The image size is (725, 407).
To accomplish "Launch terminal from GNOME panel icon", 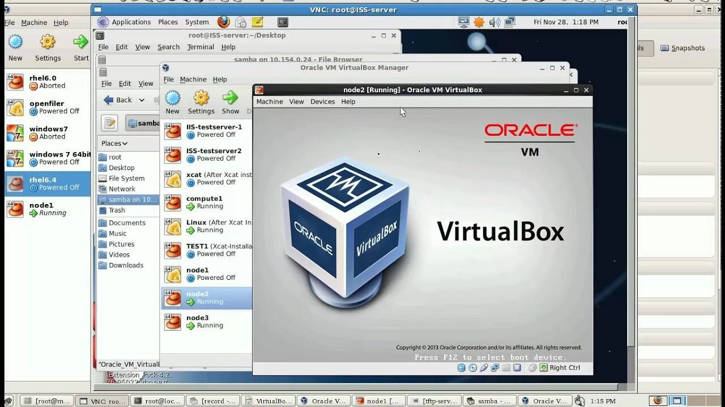I will [x=283, y=22].
